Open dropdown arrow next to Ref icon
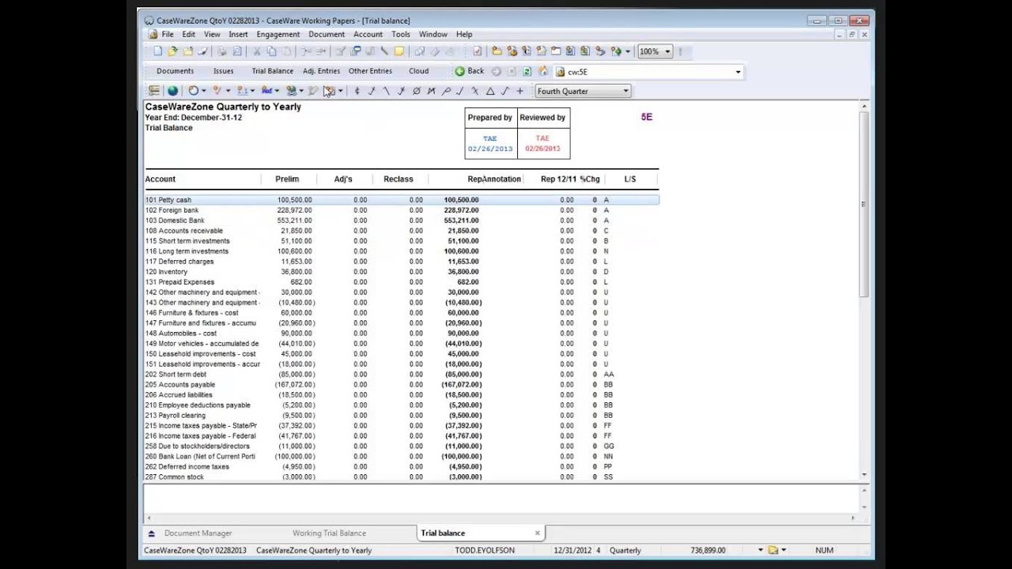 click(278, 91)
